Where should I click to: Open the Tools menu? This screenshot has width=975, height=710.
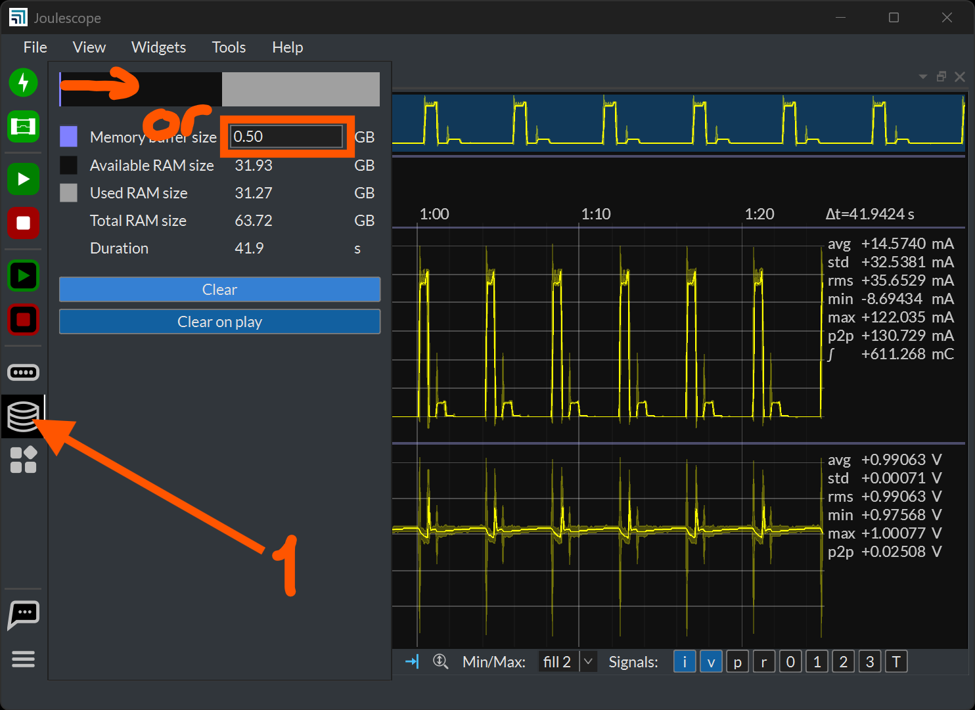click(229, 47)
